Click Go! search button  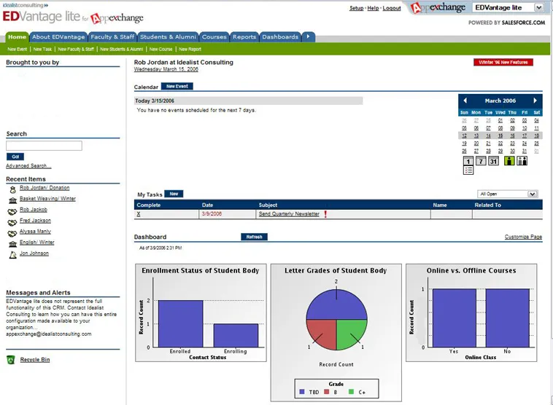[x=15, y=157]
